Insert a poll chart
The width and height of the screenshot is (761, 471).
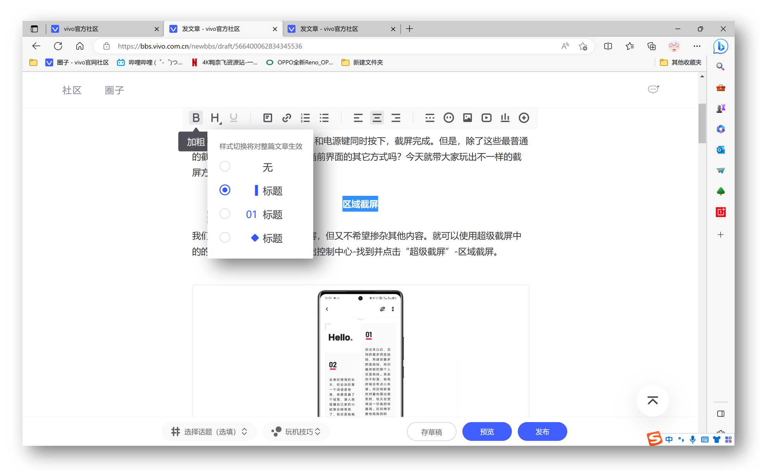pyautogui.click(x=505, y=117)
